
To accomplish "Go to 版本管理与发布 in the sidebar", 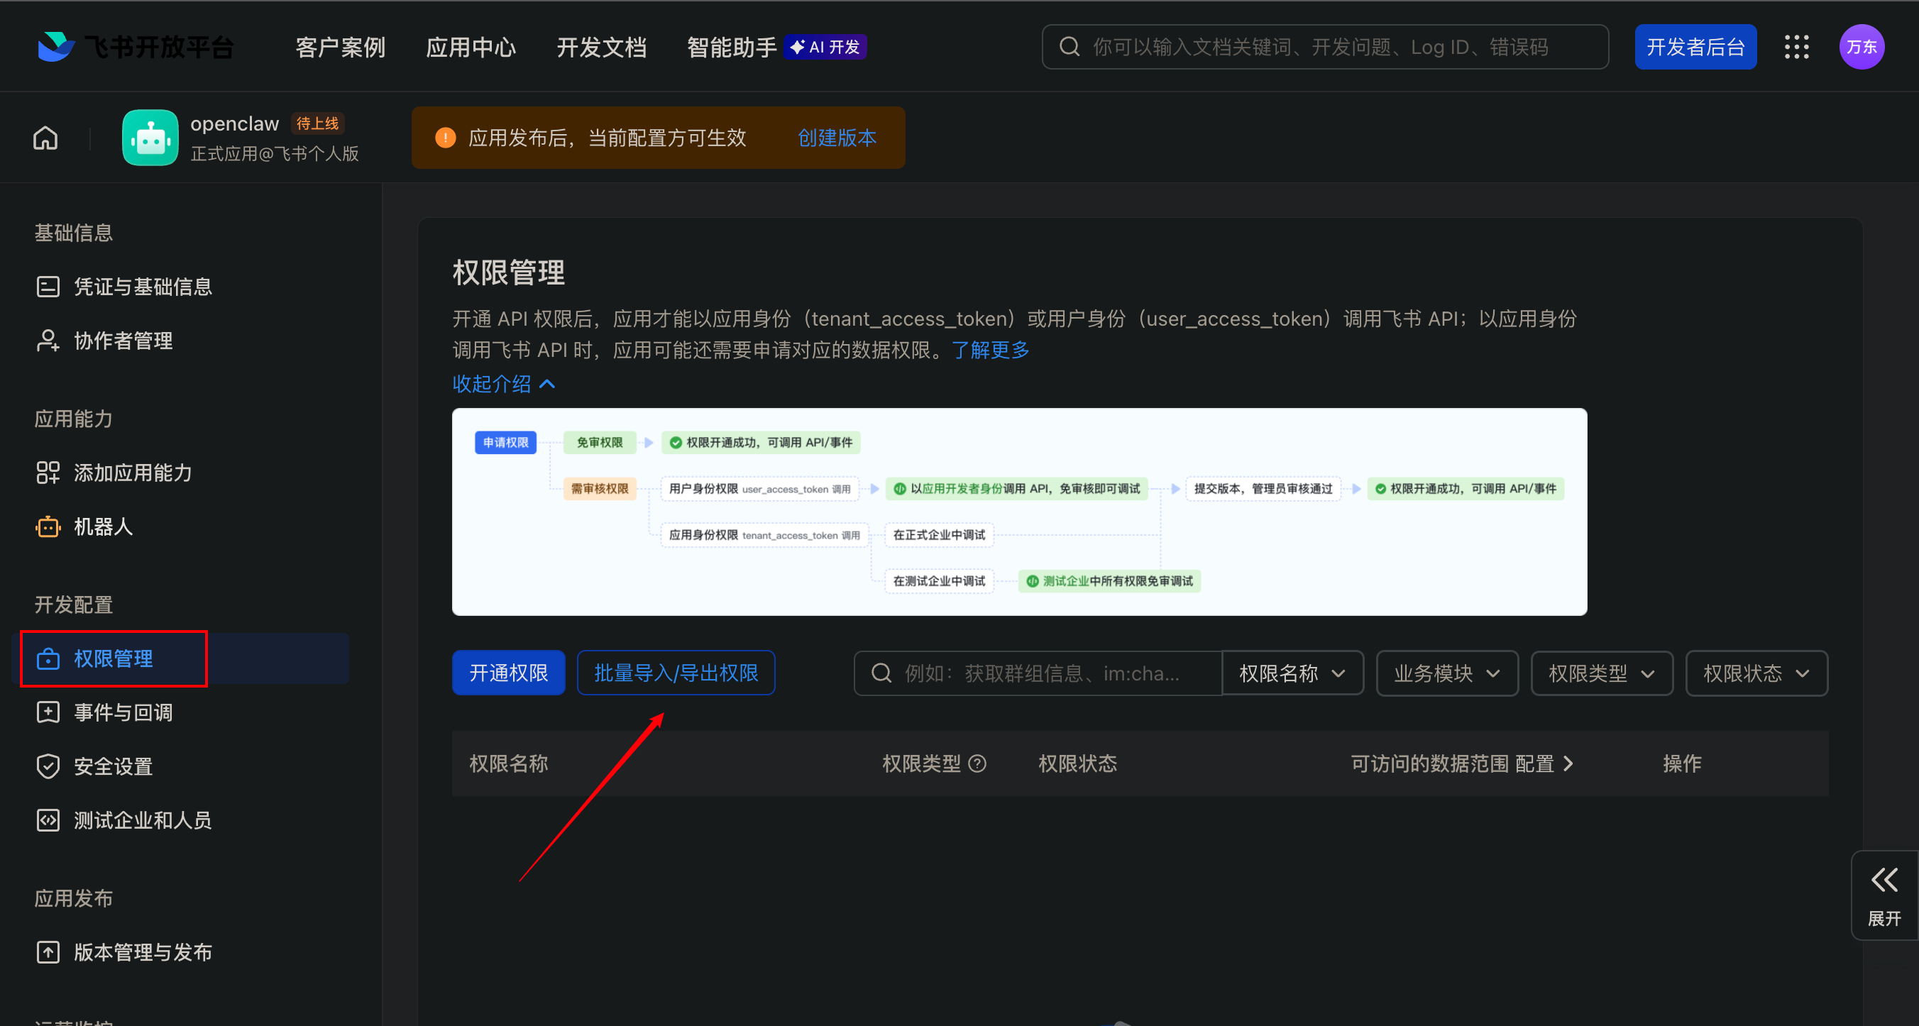I will (x=142, y=952).
